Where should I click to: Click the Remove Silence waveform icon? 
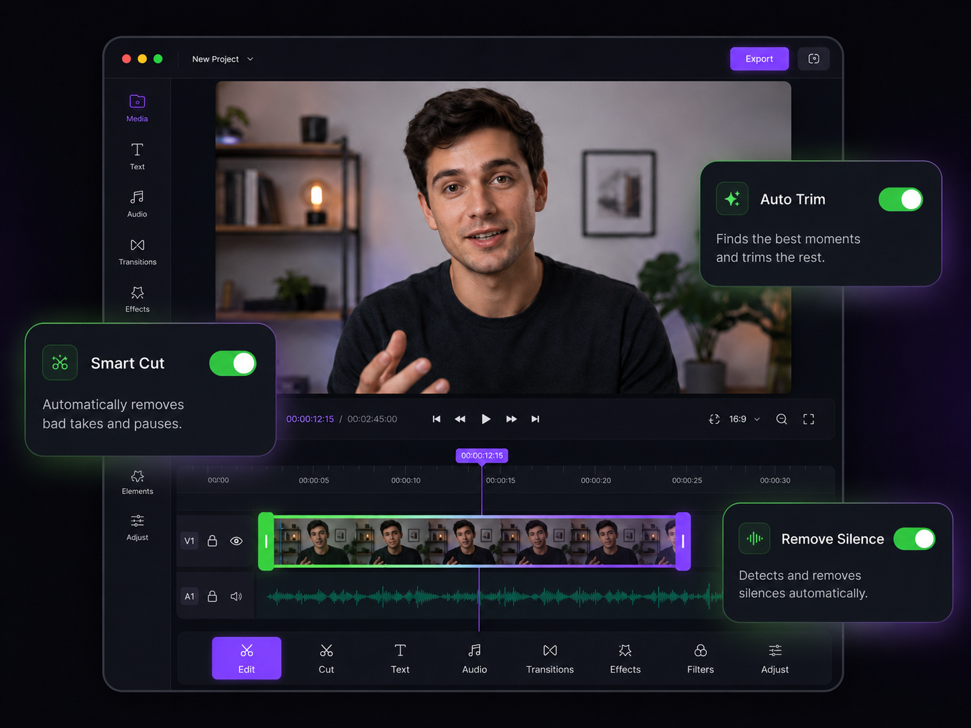(x=754, y=538)
